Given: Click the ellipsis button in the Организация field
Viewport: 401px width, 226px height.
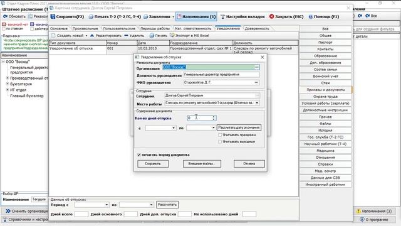Looking at the screenshot, I should tap(257, 67).
